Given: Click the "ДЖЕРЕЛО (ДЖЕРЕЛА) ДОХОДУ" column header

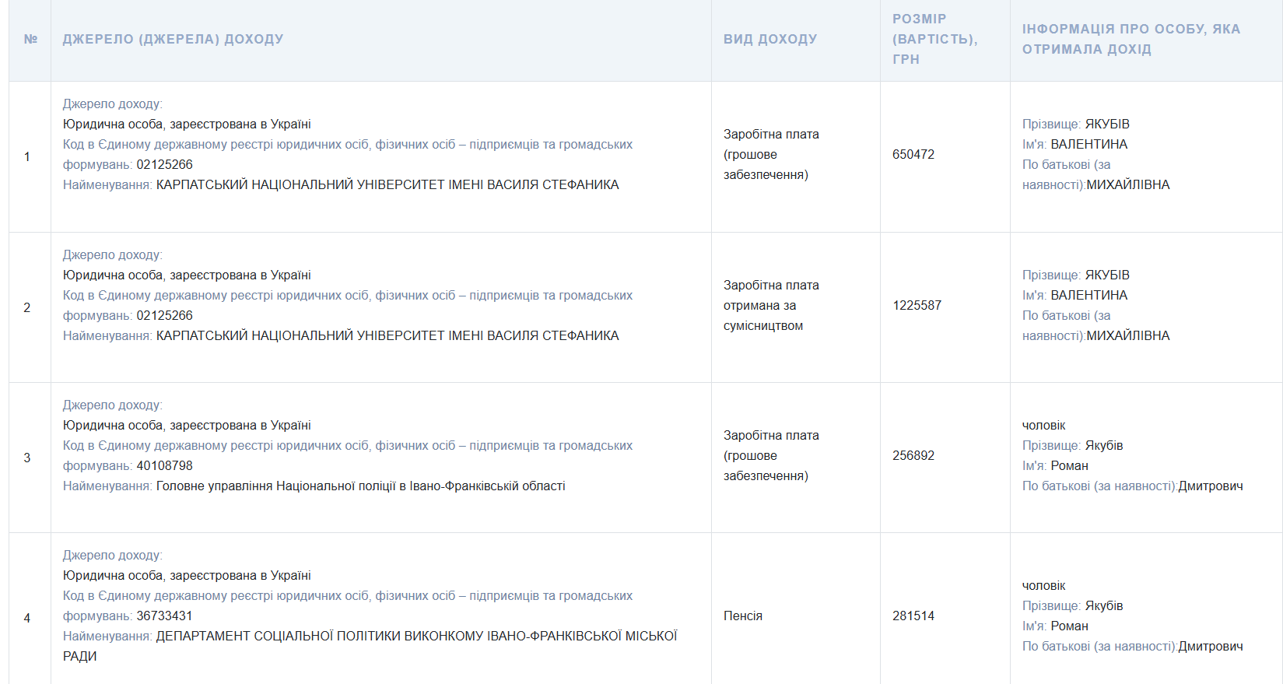Looking at the screenshot, I should (x=173, y=39).
